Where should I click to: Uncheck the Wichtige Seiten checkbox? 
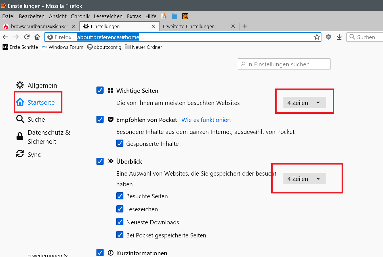tap(100, 90)
